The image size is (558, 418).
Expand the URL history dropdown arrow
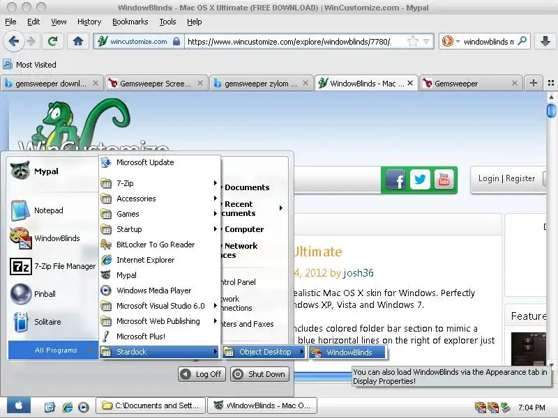[x=426, y=42]
